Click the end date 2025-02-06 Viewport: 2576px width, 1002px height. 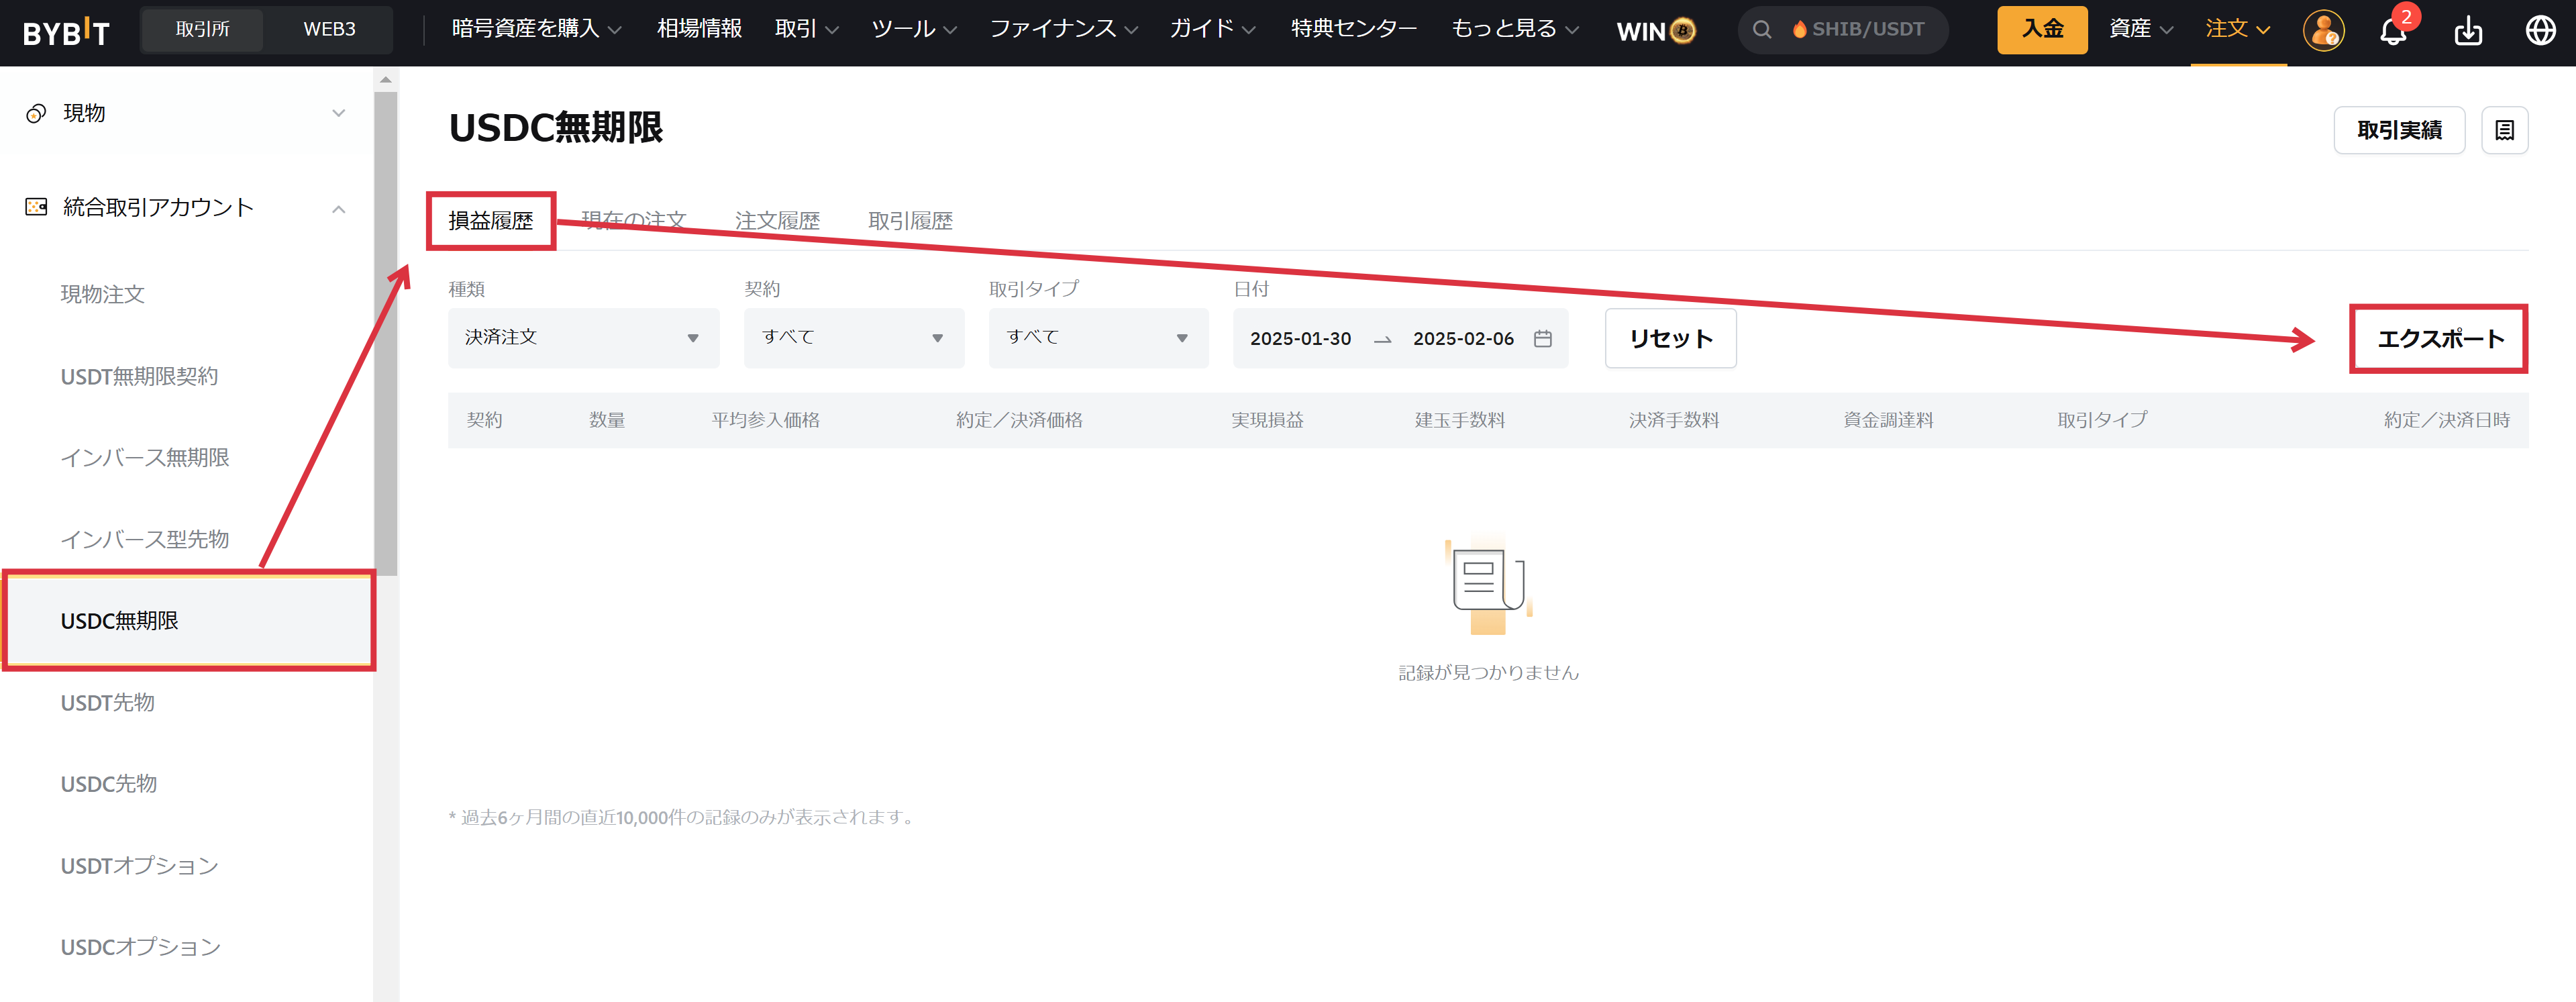coord(1463,339)
